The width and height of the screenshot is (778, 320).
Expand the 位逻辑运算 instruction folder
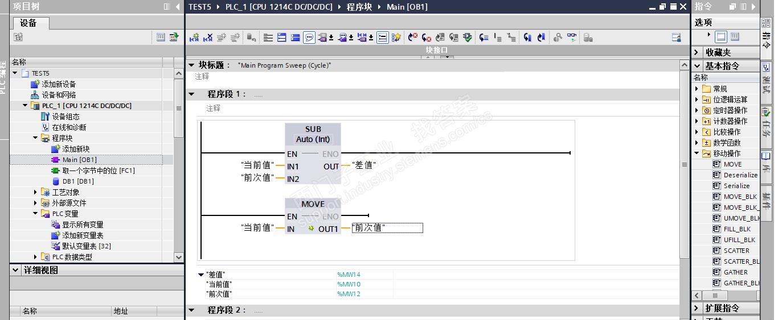point(697,99)
